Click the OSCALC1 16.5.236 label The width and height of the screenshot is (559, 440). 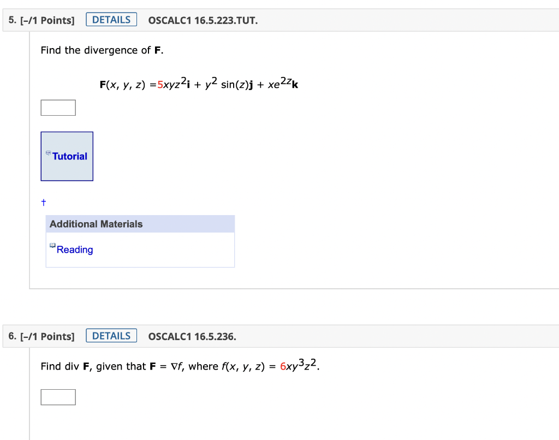coord(191,336)
